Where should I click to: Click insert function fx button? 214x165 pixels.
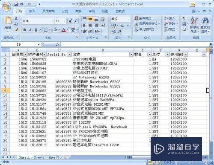[x=58, y=44]
